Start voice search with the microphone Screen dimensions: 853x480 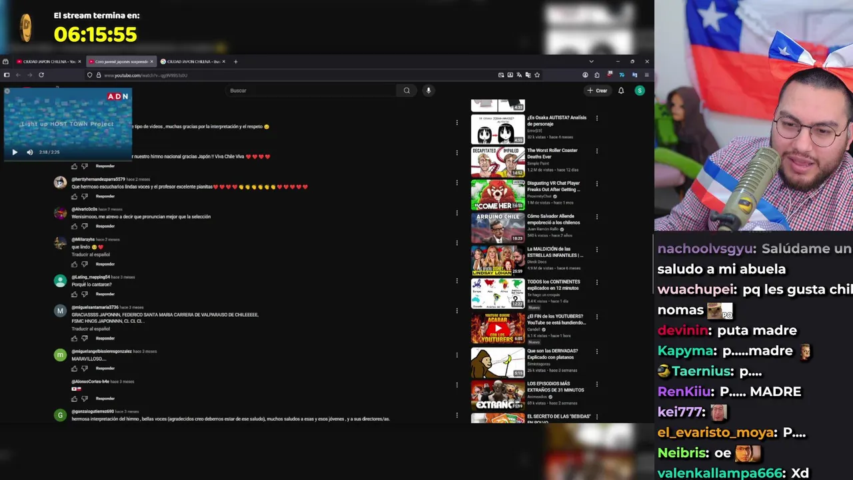coord(428,91)
